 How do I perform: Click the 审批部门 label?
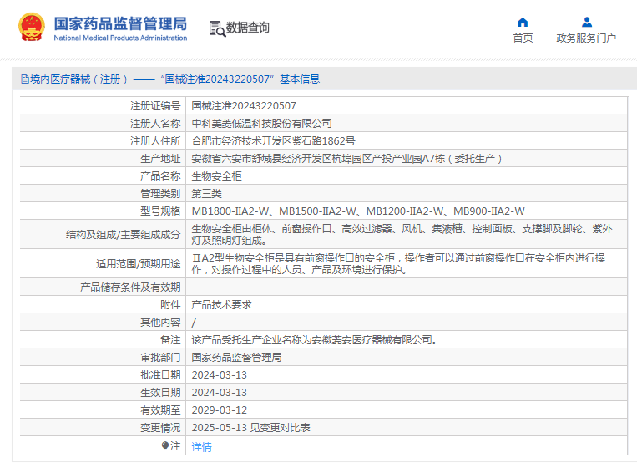[160, 358]
